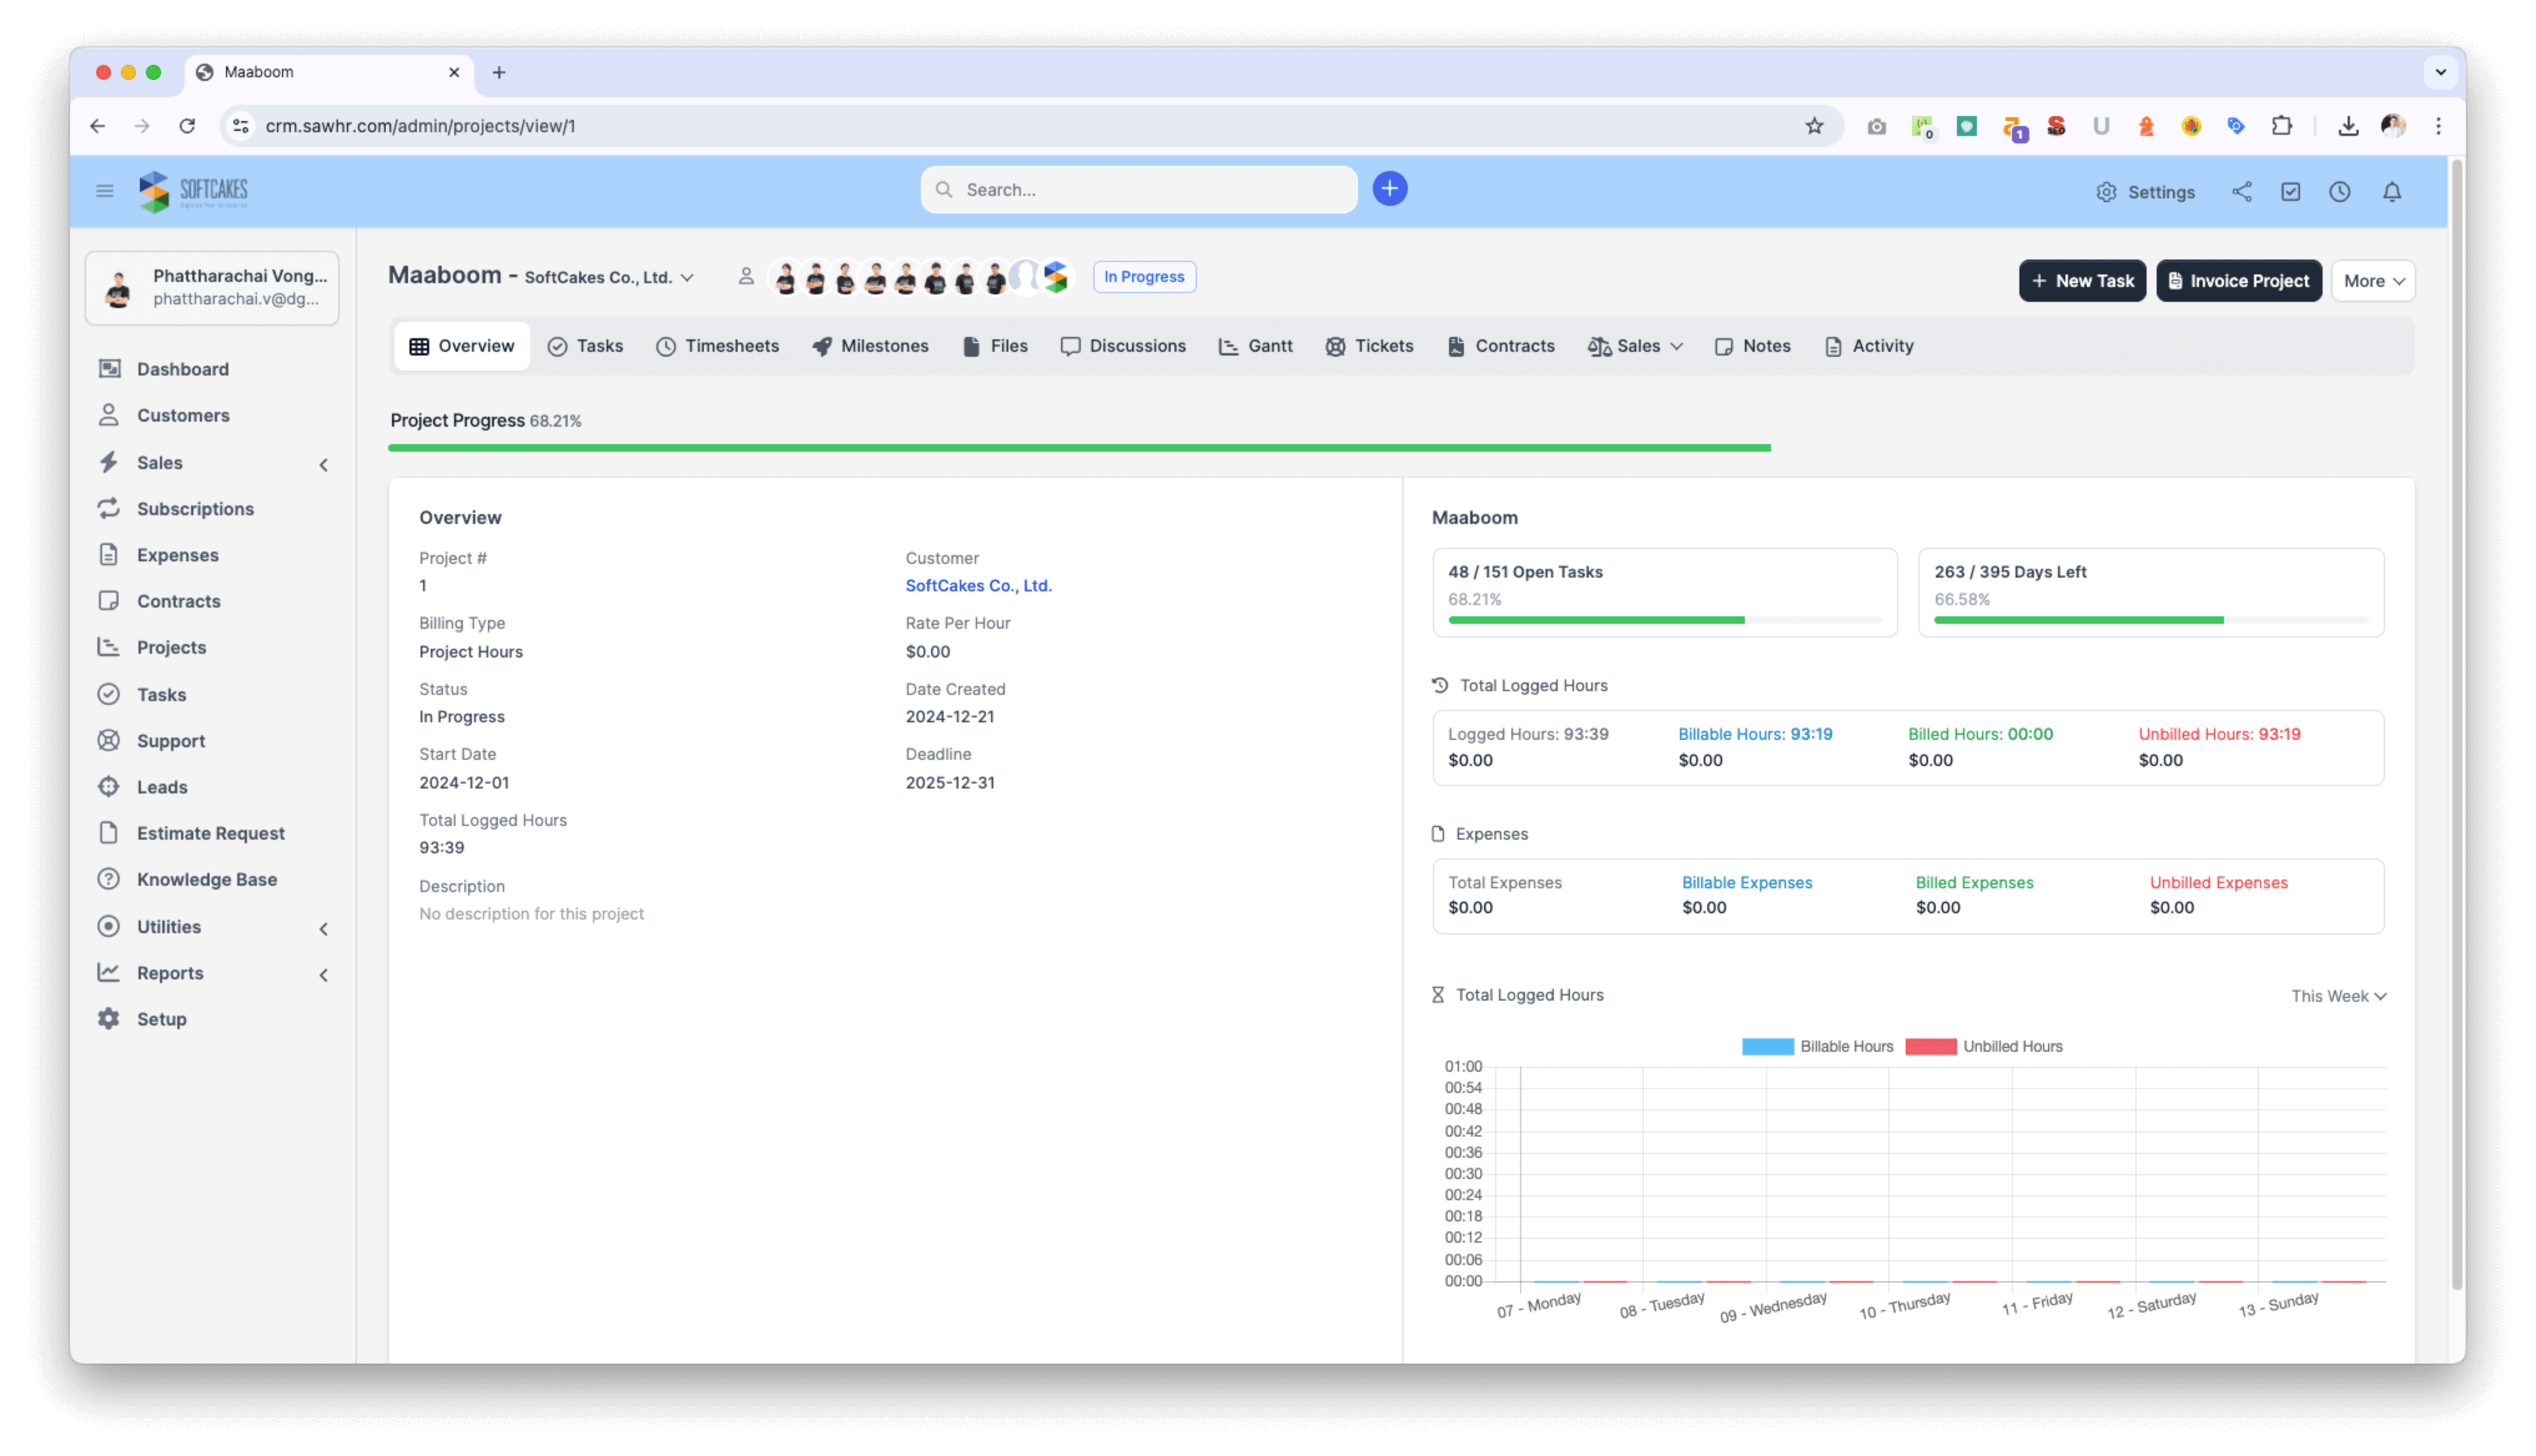Open a new browser tab
Image resolution: width=2536 pixels, height=1456 pixels.
(x=499, y=72)
